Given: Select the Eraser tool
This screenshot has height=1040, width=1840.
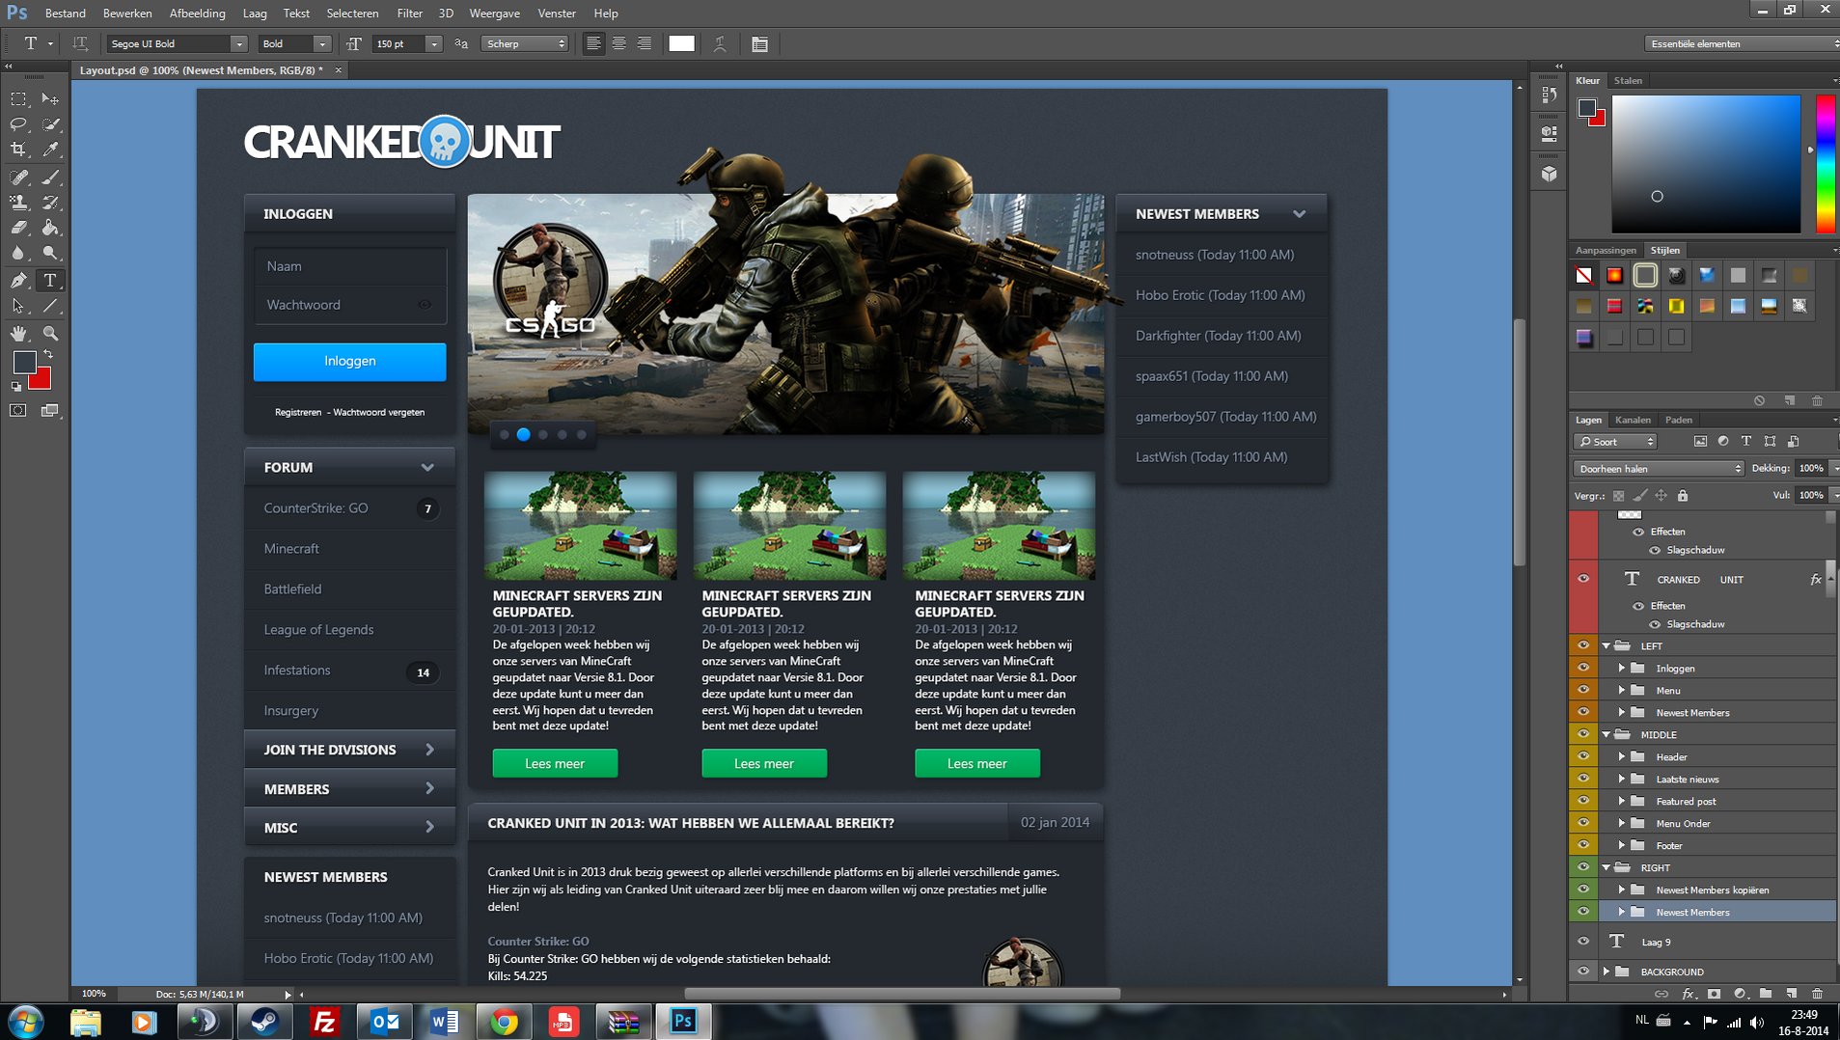Looking at the screenshot, I should 18,228.
